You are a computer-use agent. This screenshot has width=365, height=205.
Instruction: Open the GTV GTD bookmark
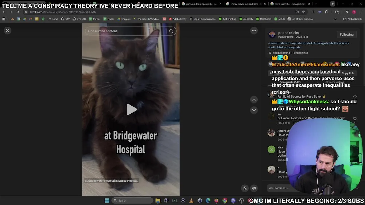pyautogui.click(x=79, y=19)
